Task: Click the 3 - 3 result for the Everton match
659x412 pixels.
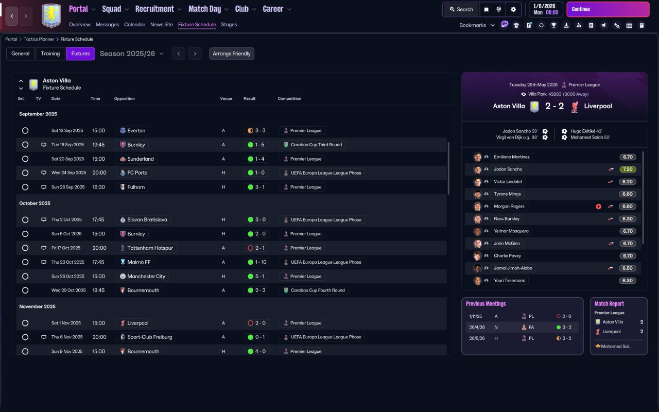Action: click(256, 131)
